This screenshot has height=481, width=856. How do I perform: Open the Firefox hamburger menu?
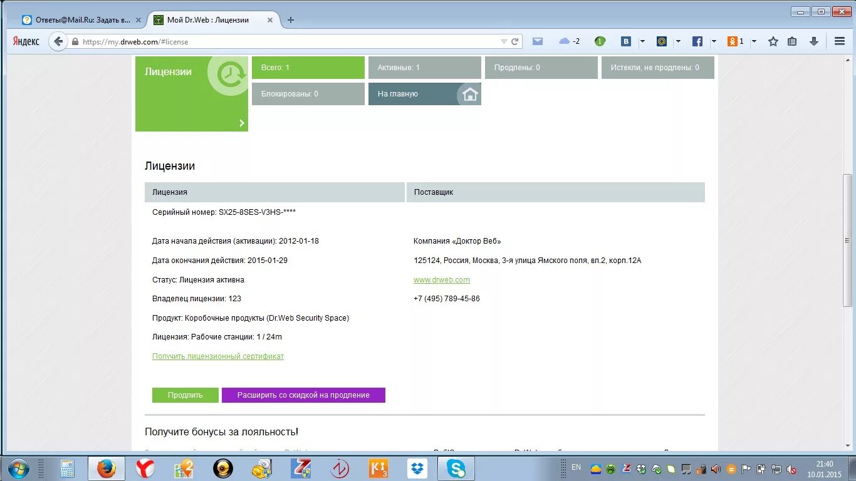click(840, 41)
